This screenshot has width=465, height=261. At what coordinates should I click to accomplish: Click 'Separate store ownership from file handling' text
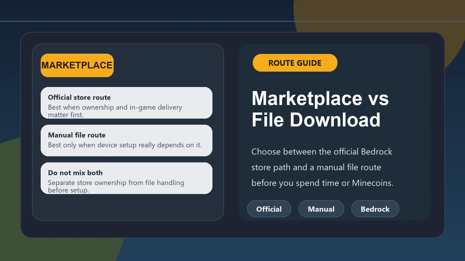point(116,186)
